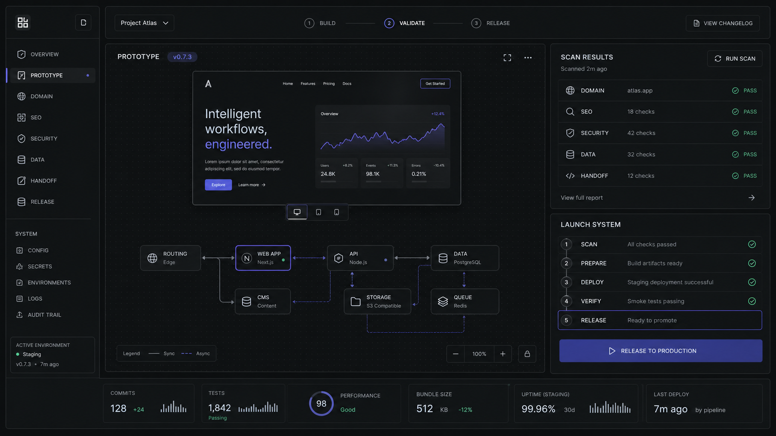Select the Release row, Ready to promote
Screen dimensions: 776x436
coord(660,320)
